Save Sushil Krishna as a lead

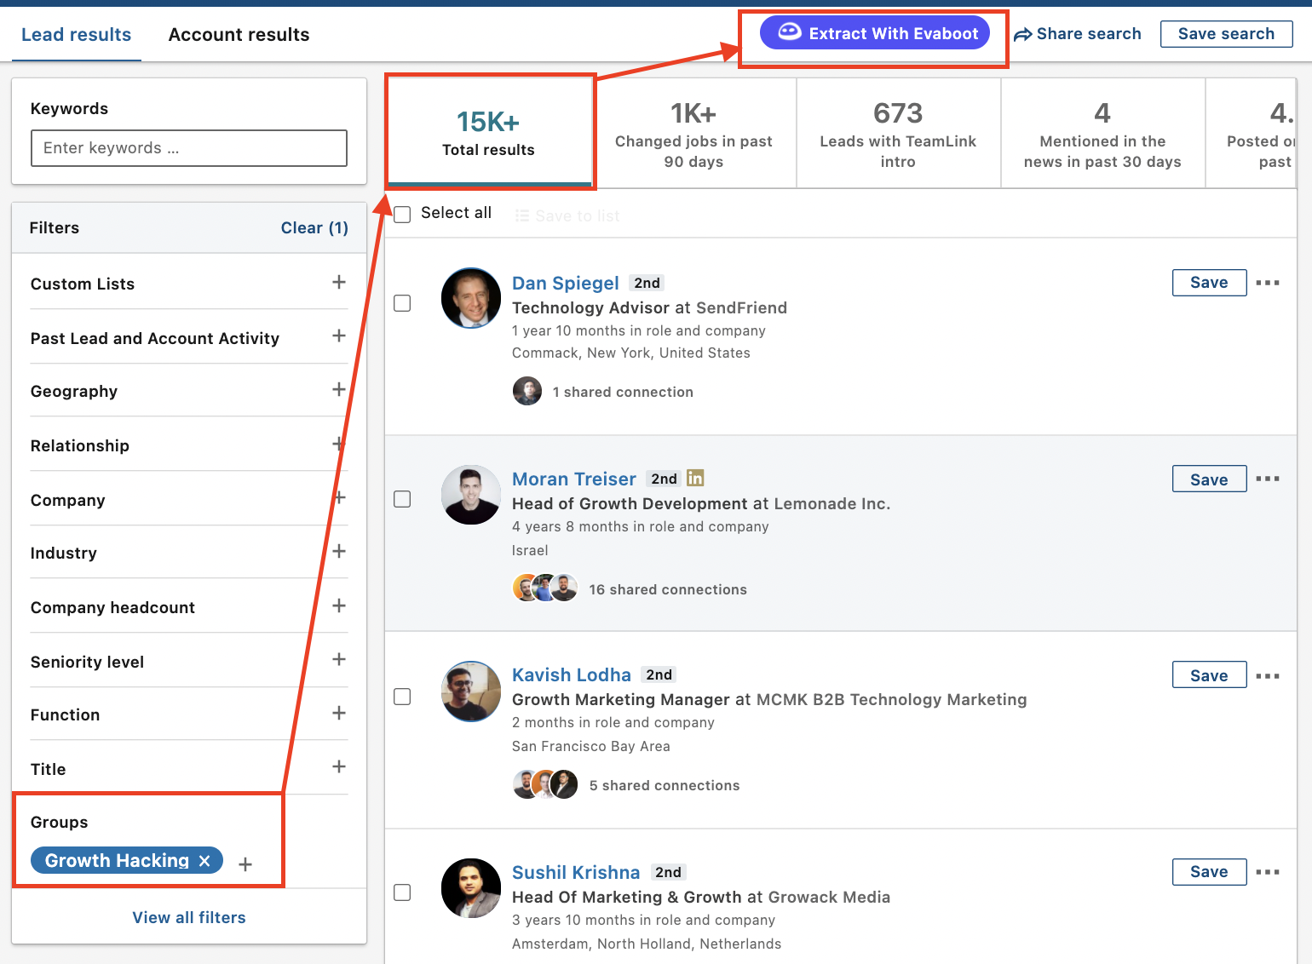click(x=1209, y=871)
